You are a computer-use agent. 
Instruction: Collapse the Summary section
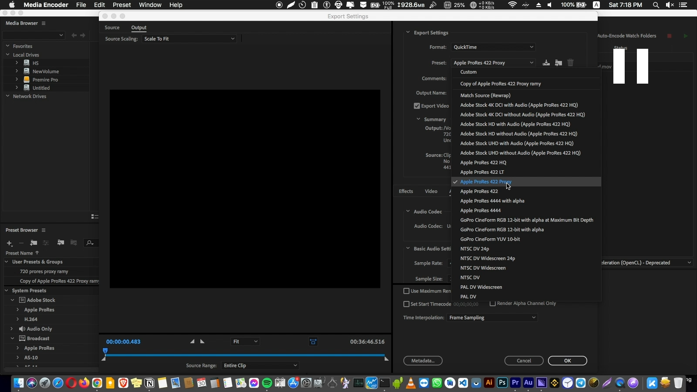419,119
